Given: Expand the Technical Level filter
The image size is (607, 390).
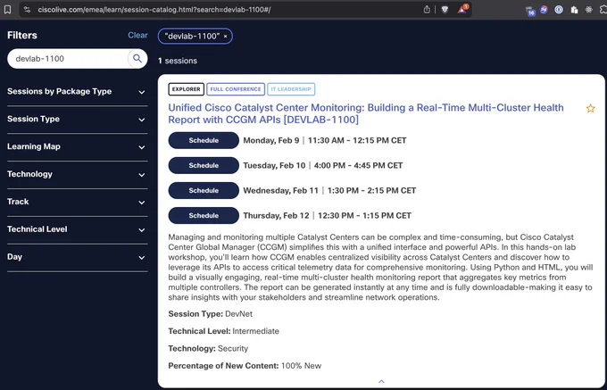Looking at the screenshot, I should coord(78,229).
